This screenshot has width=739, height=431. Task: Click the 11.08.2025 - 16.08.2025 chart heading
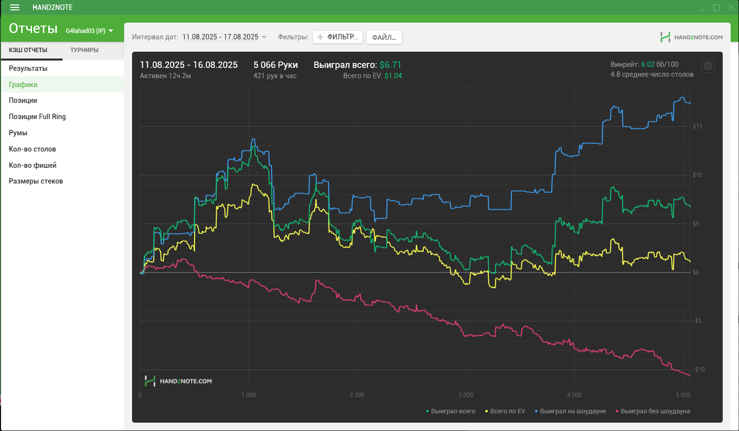click(x=189, y=65)
